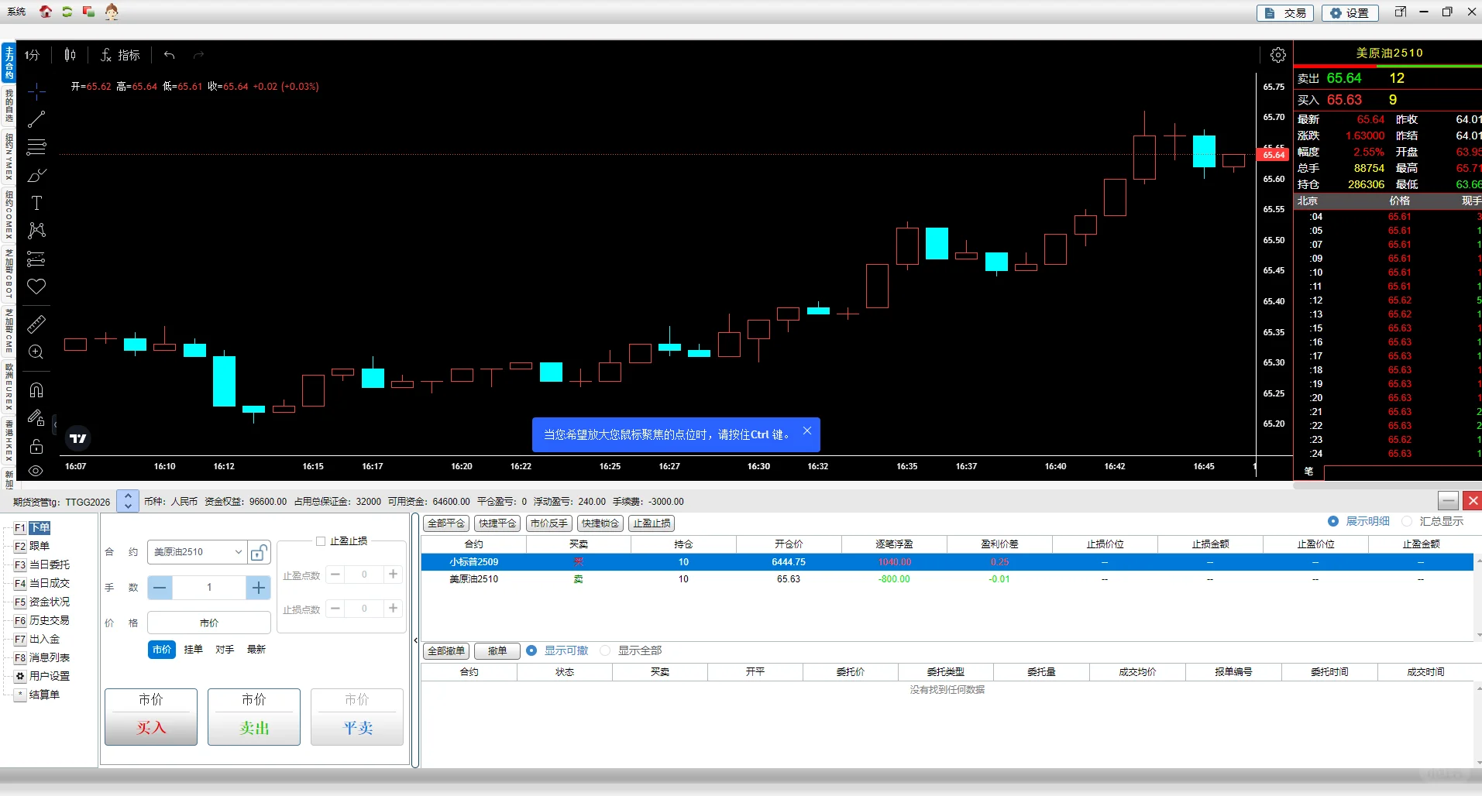Select the brush drawing tool

[x=36, y=175]
